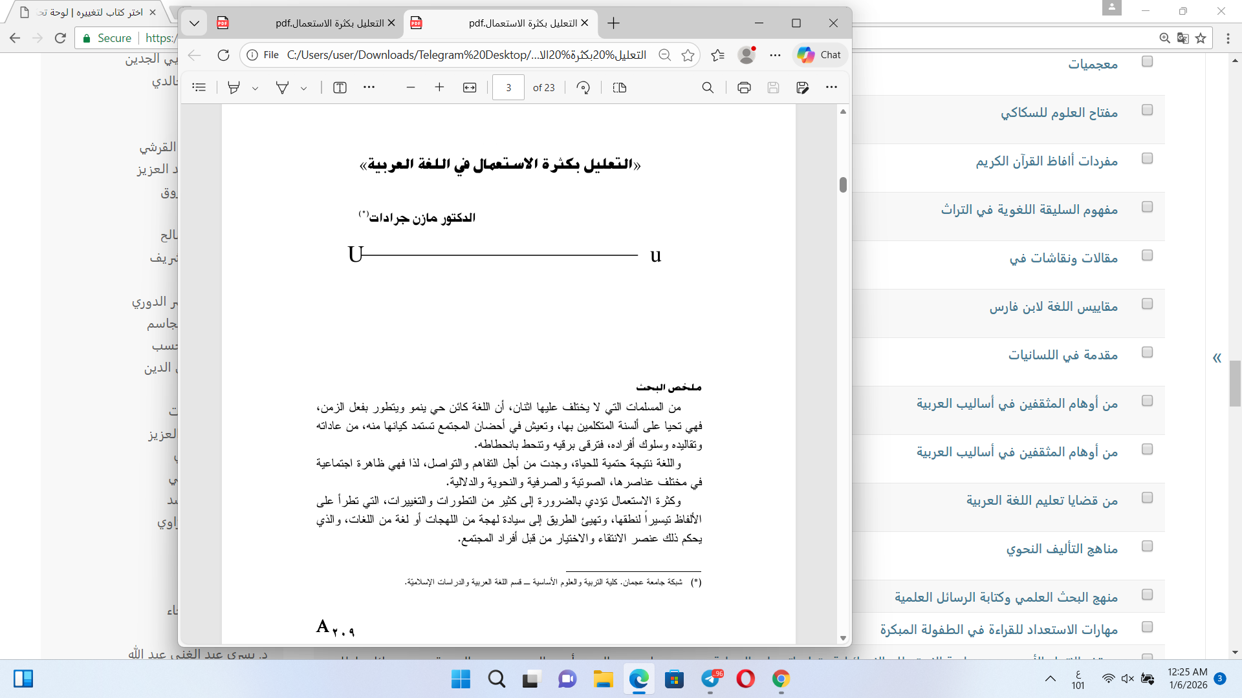The image size is (1242, 698).
Task: Add this page to Edge favorites (star)
Action: point(688,55)
